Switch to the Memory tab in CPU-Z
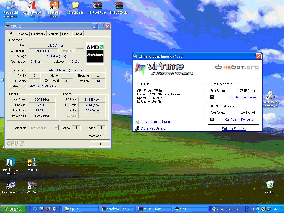This screenshot has height=213, width=284. click(x=54, y=34)
